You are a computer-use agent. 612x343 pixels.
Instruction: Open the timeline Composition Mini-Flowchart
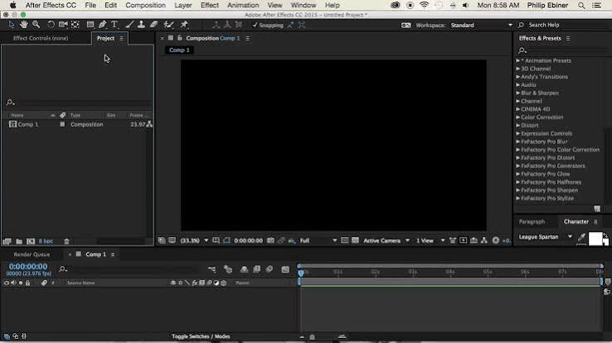pyautogui.click(x=211, y=269)
